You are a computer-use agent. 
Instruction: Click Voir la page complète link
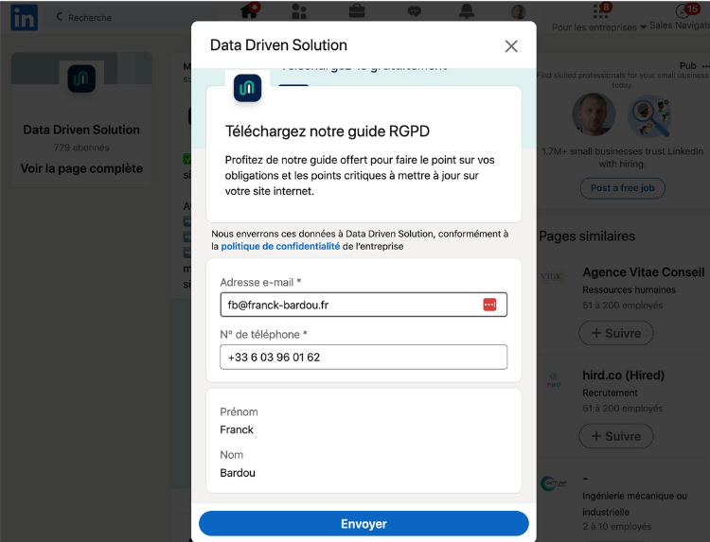click(81, 168)
